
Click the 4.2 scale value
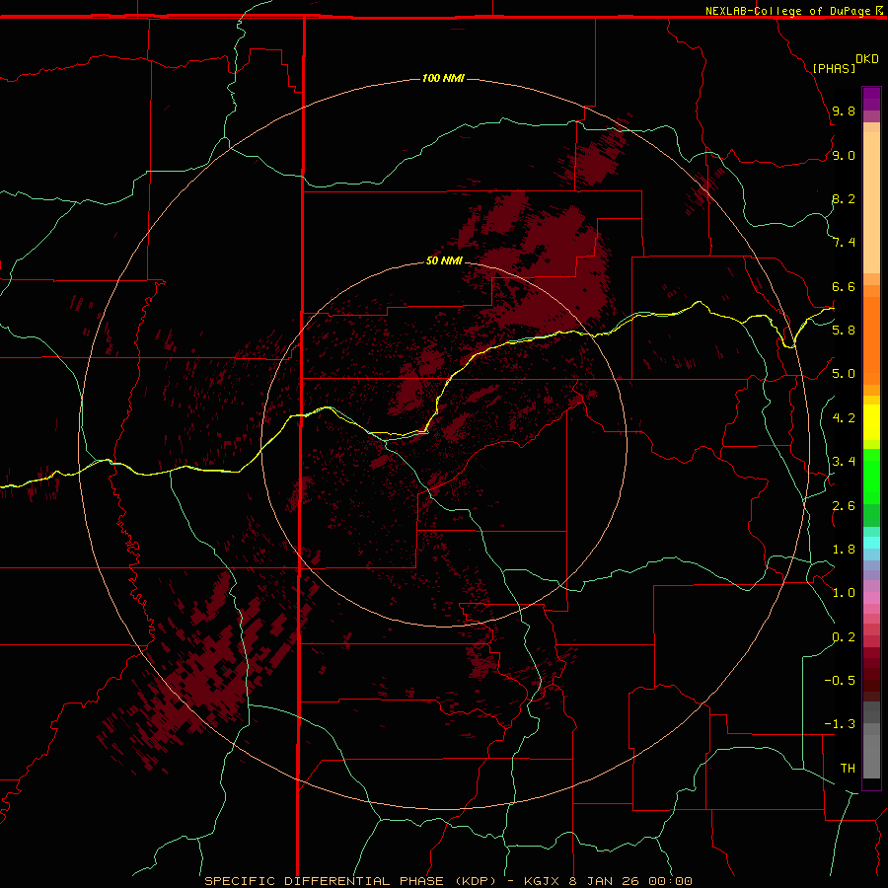click(844, 417)
